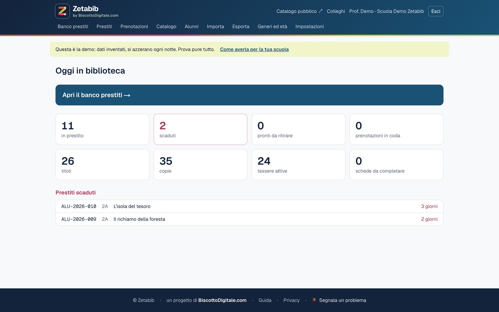Click the bug icon beside Segnala un problema

click(x=314, y=300)
